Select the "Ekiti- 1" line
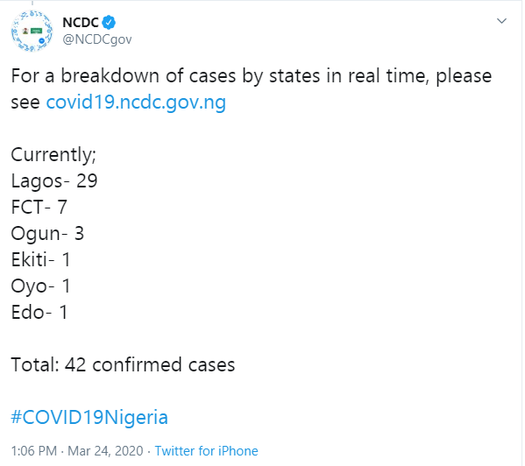Image resolution: width=525 pixels, height=466 pixels. click(41, 259)
